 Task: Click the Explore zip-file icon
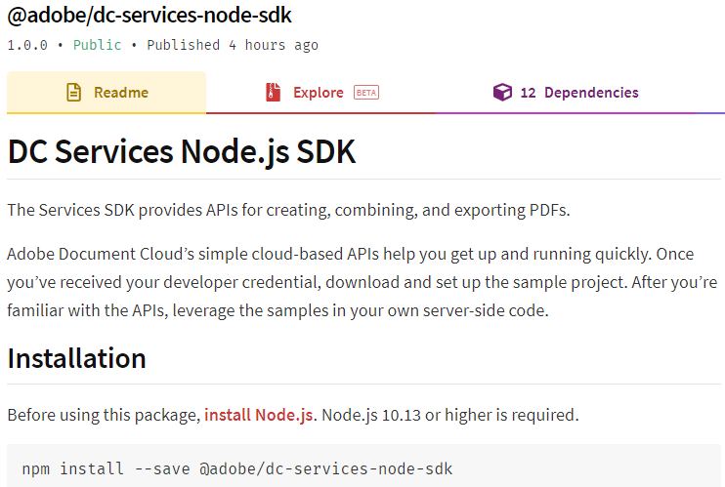[x=273, y=93]
